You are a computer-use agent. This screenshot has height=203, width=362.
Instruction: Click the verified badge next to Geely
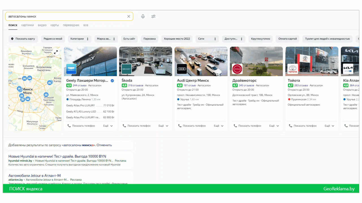(x=112, y=81)
